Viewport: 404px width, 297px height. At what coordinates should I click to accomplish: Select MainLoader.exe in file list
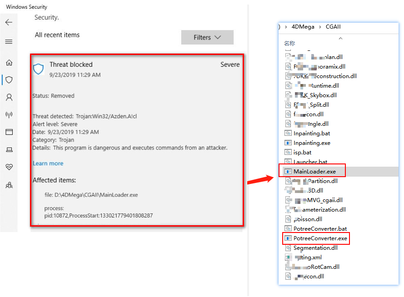coord(314,171)
